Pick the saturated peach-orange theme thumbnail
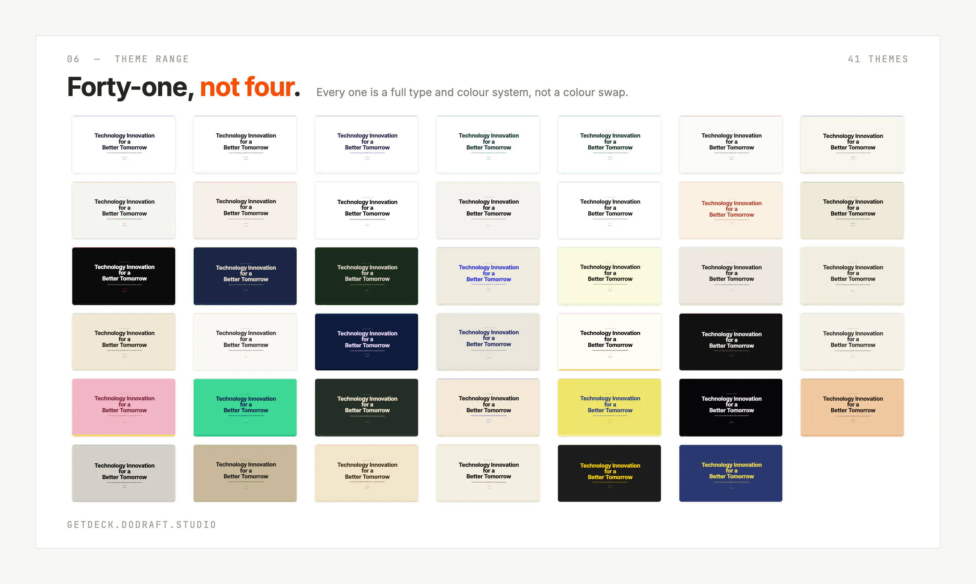The width and height of the screenshot is (976, 584). (x=852, y=407)
